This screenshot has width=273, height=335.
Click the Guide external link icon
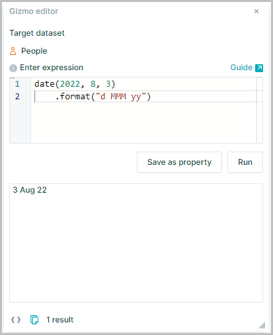tap(259, 68)
